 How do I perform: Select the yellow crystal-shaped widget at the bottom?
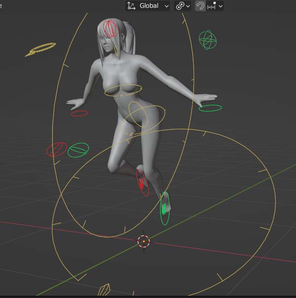click(104, 290)
